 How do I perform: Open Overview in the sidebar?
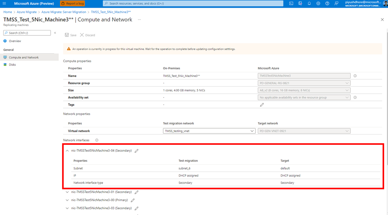[15, 41]
